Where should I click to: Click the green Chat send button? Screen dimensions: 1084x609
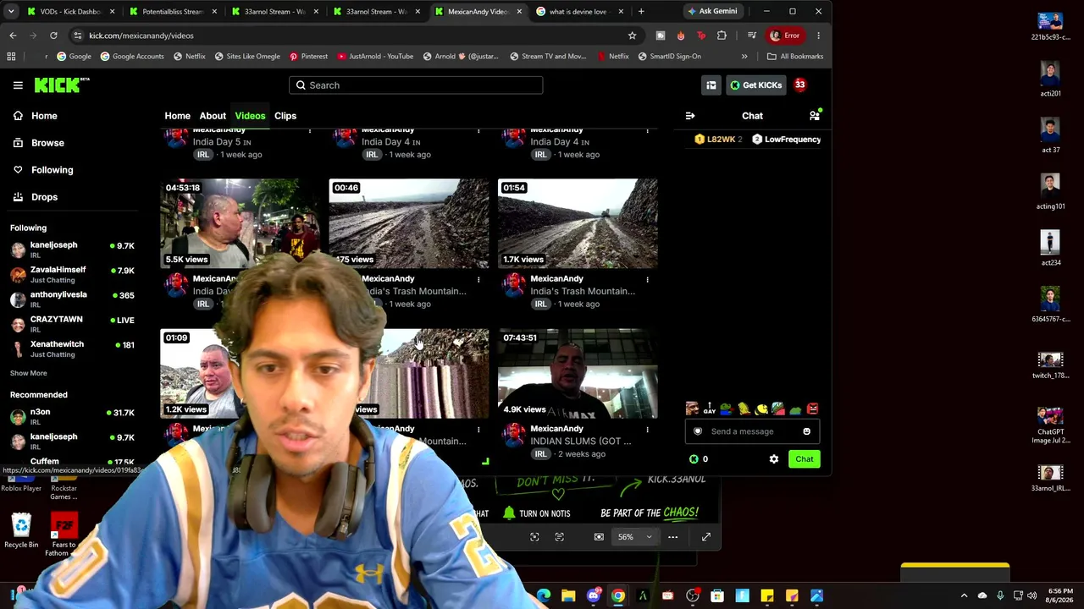[x=804, y=459]
